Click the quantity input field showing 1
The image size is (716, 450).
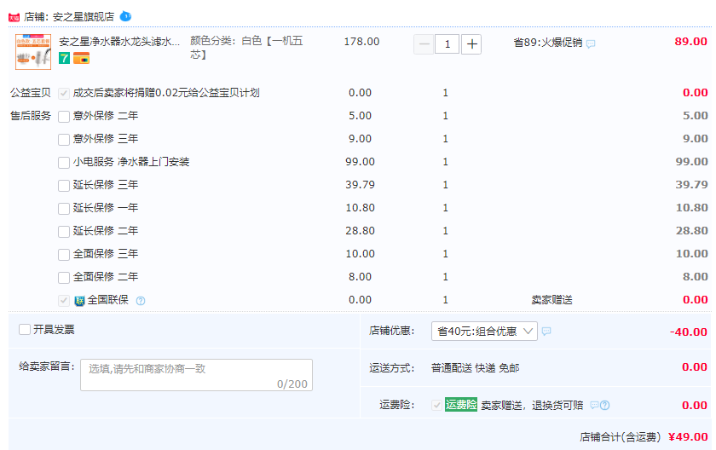point(447,44)
